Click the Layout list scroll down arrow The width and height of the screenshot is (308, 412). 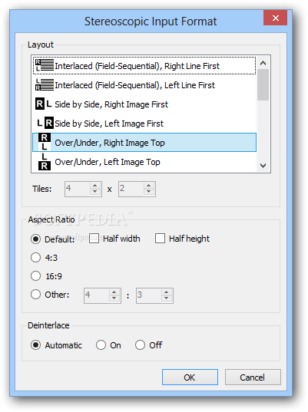click(263, 166)
